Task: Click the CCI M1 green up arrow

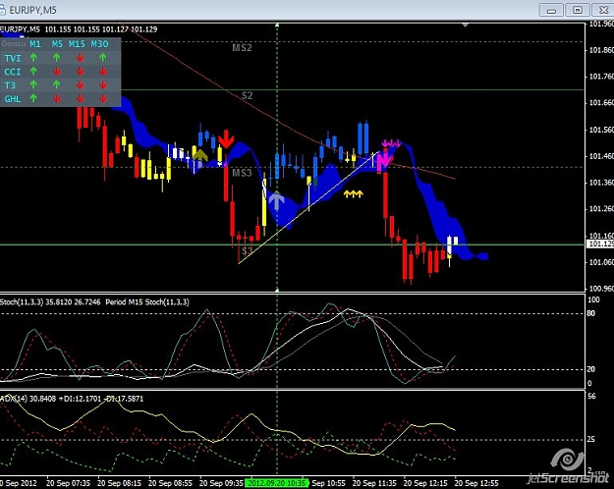Action: coord(33,72)
